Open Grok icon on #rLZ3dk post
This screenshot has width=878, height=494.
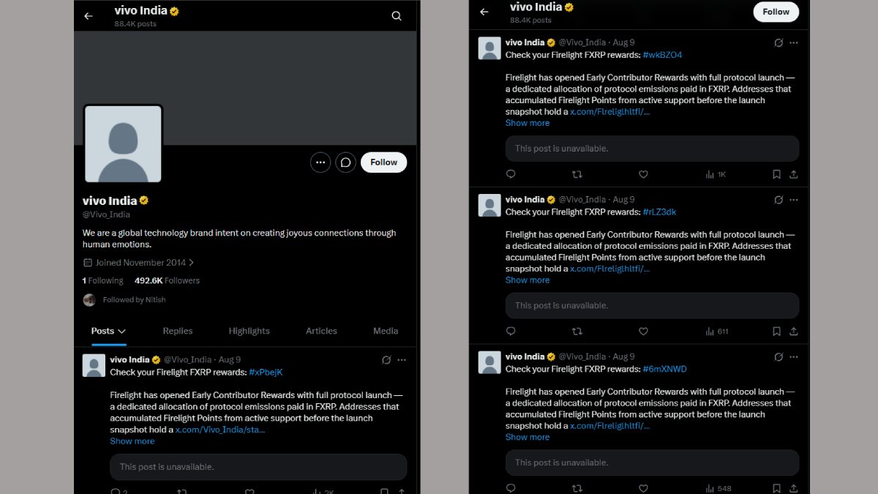coord(778,200)
